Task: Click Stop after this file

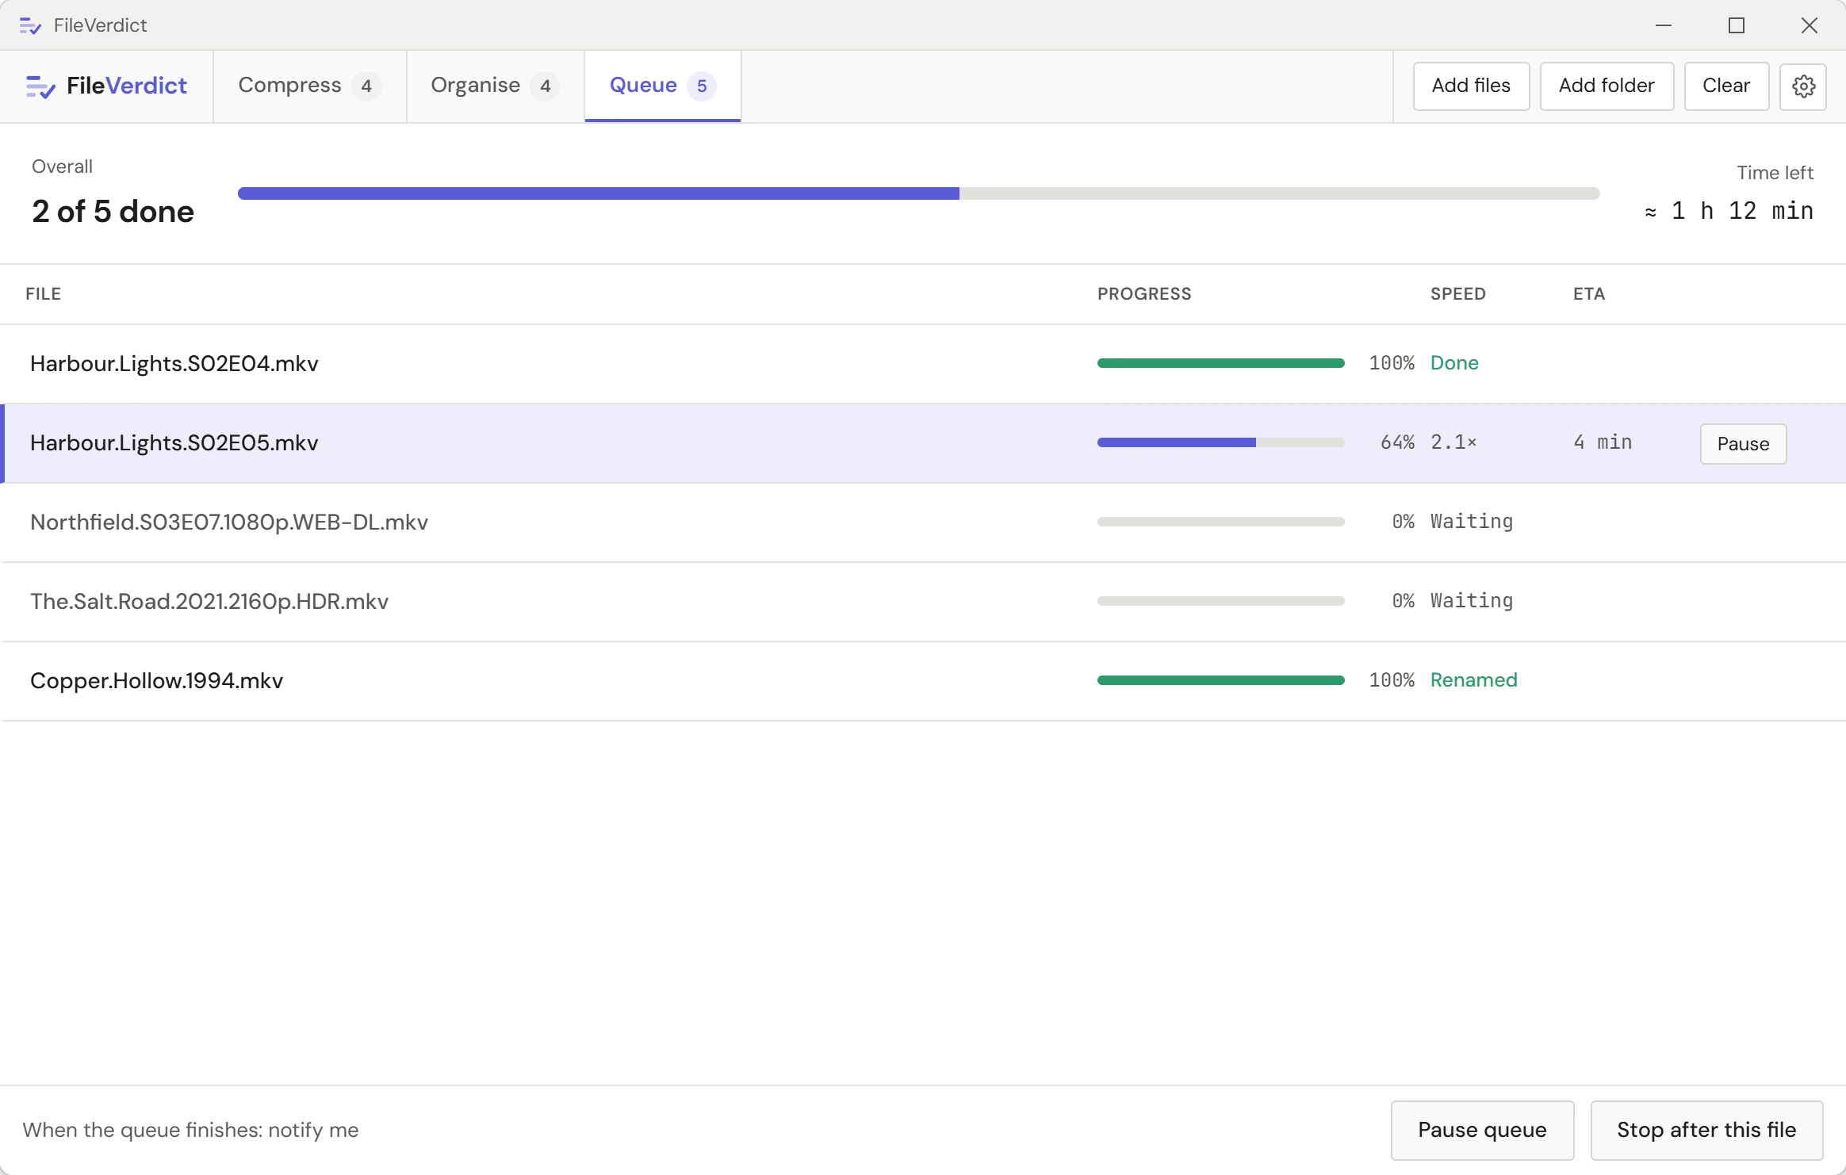Action: pos(1706,1130)
